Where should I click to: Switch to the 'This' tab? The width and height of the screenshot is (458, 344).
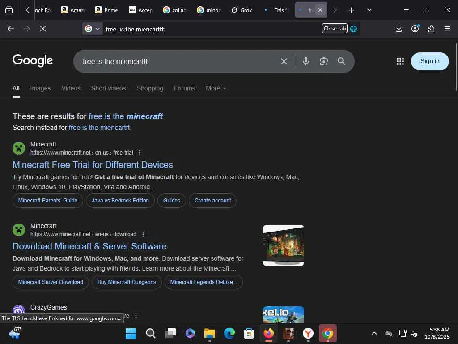click(276, 10)
